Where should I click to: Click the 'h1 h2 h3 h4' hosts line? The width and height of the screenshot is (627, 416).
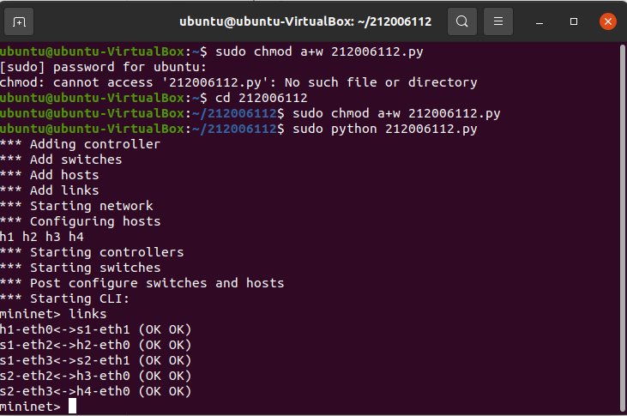[x=42, y=237]
